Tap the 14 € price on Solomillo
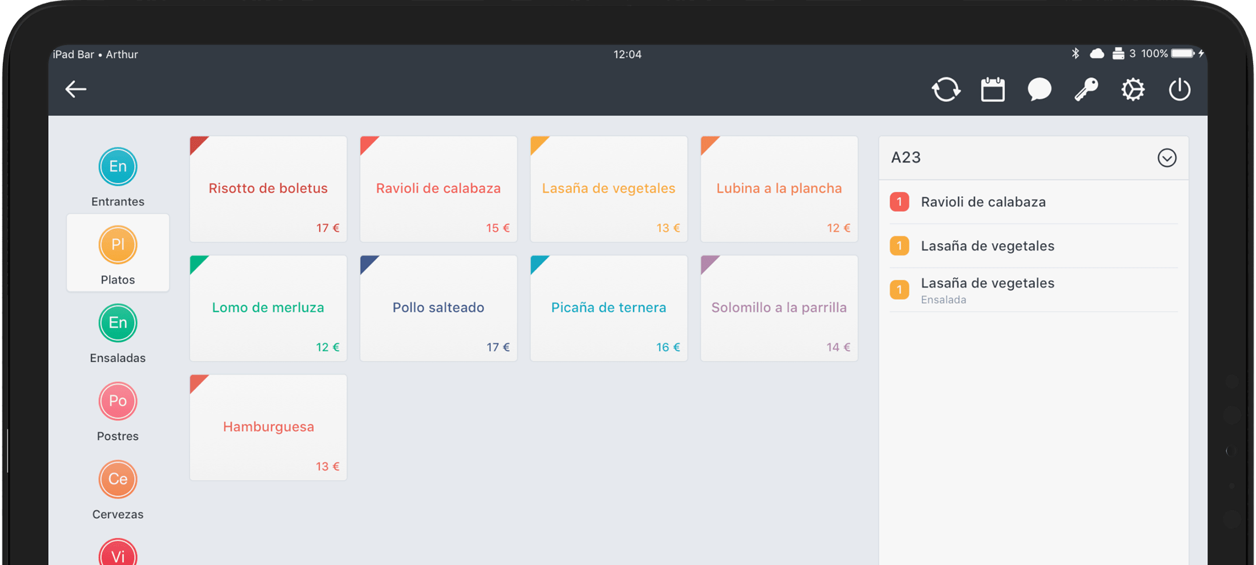 click(838, 348)
